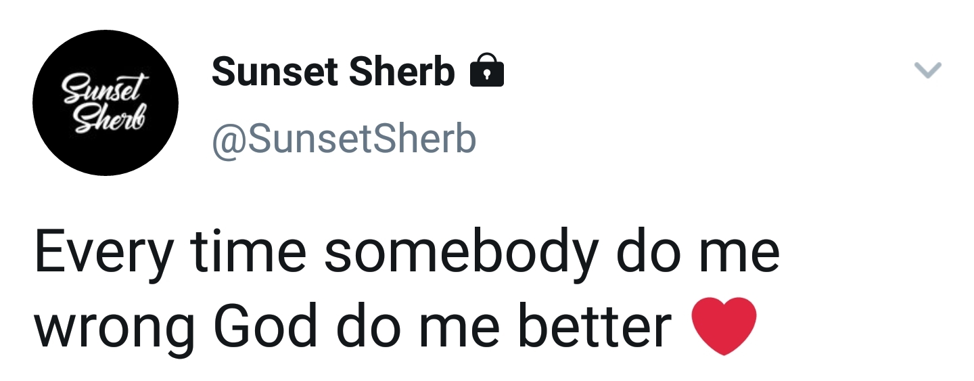Open the Sunset Sherb display name
The height and width of the screenshot is (381, 974).
(333, 72)
